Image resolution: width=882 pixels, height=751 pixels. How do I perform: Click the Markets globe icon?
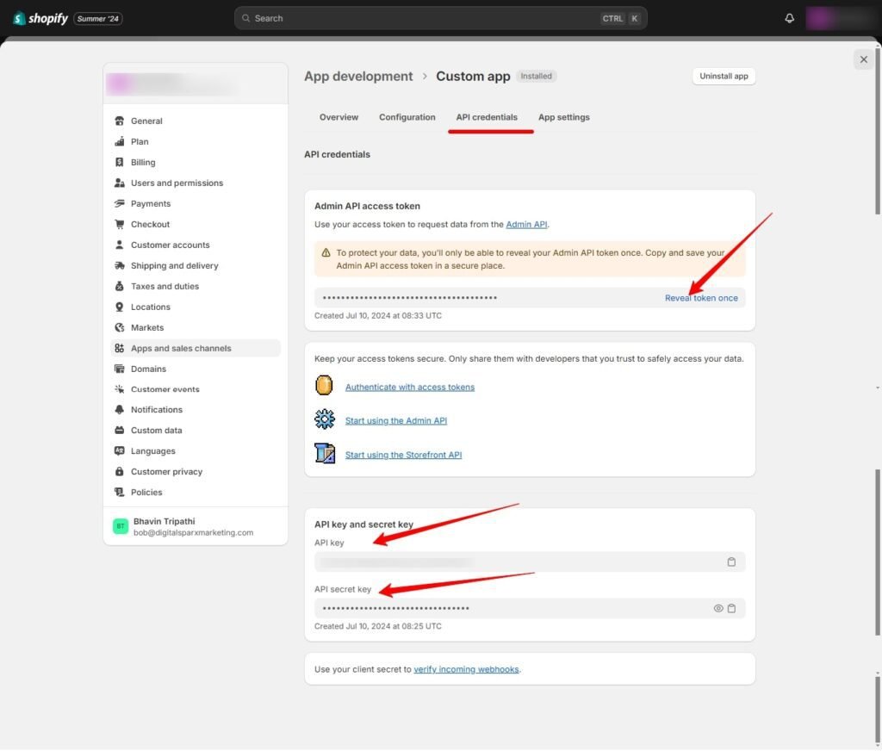(119, 327)
